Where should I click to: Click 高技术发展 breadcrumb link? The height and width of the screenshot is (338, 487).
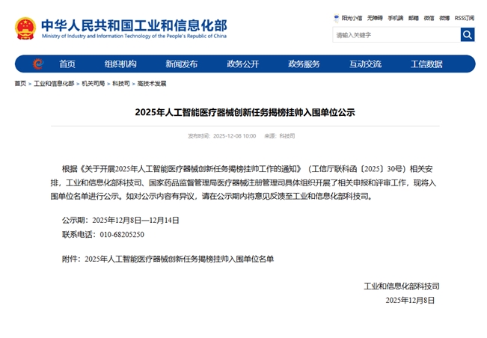152,84
